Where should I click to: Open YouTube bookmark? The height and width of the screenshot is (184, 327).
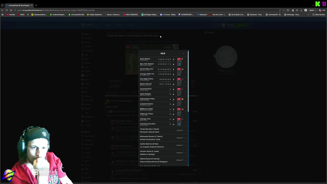(x=11, y=15)
